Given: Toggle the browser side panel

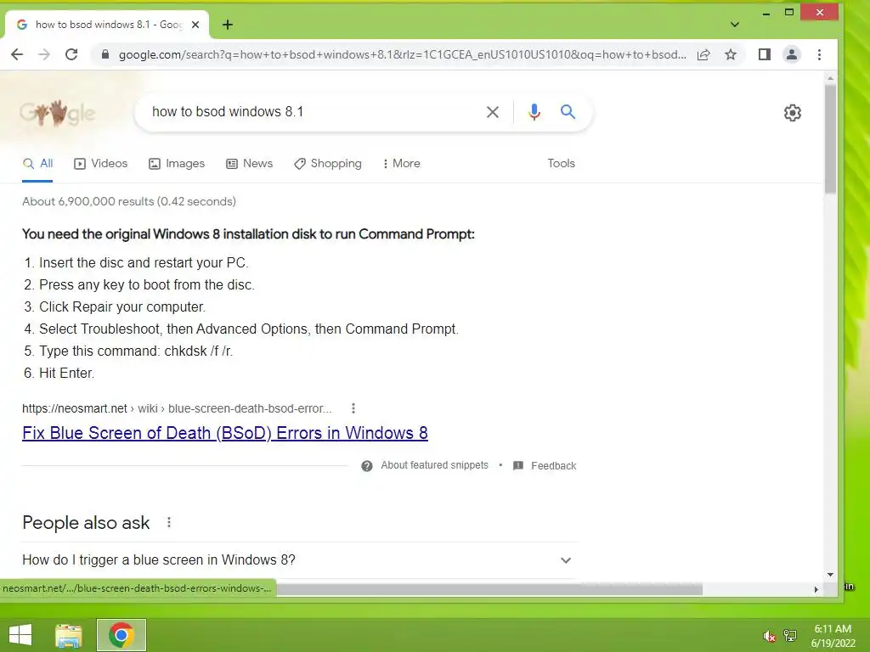Looking at the screenshot, I should [x=765, y=54].
